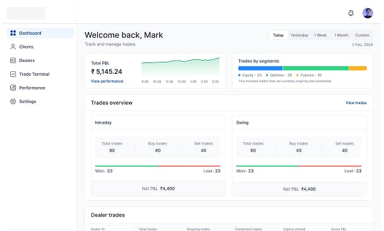Click the Swing won/lost progress bar

(299, 166)
